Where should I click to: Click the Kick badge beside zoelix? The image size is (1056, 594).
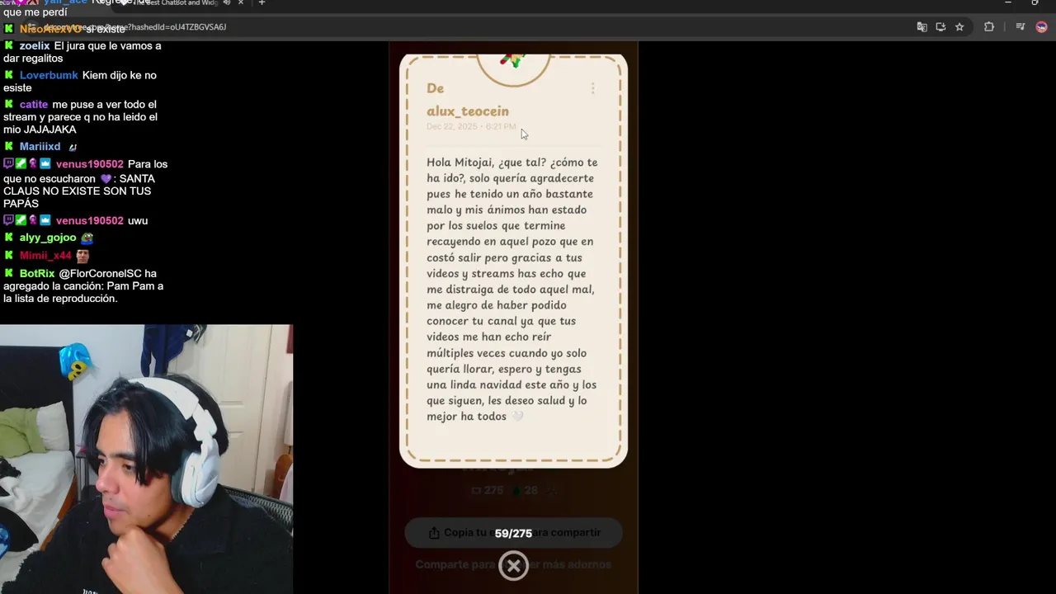(9, 46)
